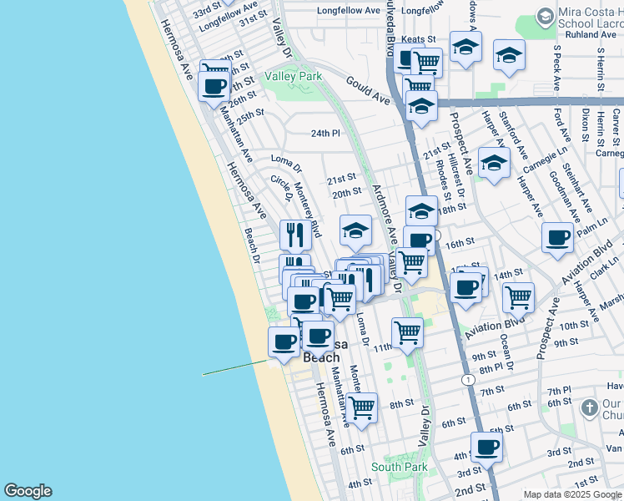Select the school marker near 18th St
Viewport: 624px width, 501px height.
421,210
